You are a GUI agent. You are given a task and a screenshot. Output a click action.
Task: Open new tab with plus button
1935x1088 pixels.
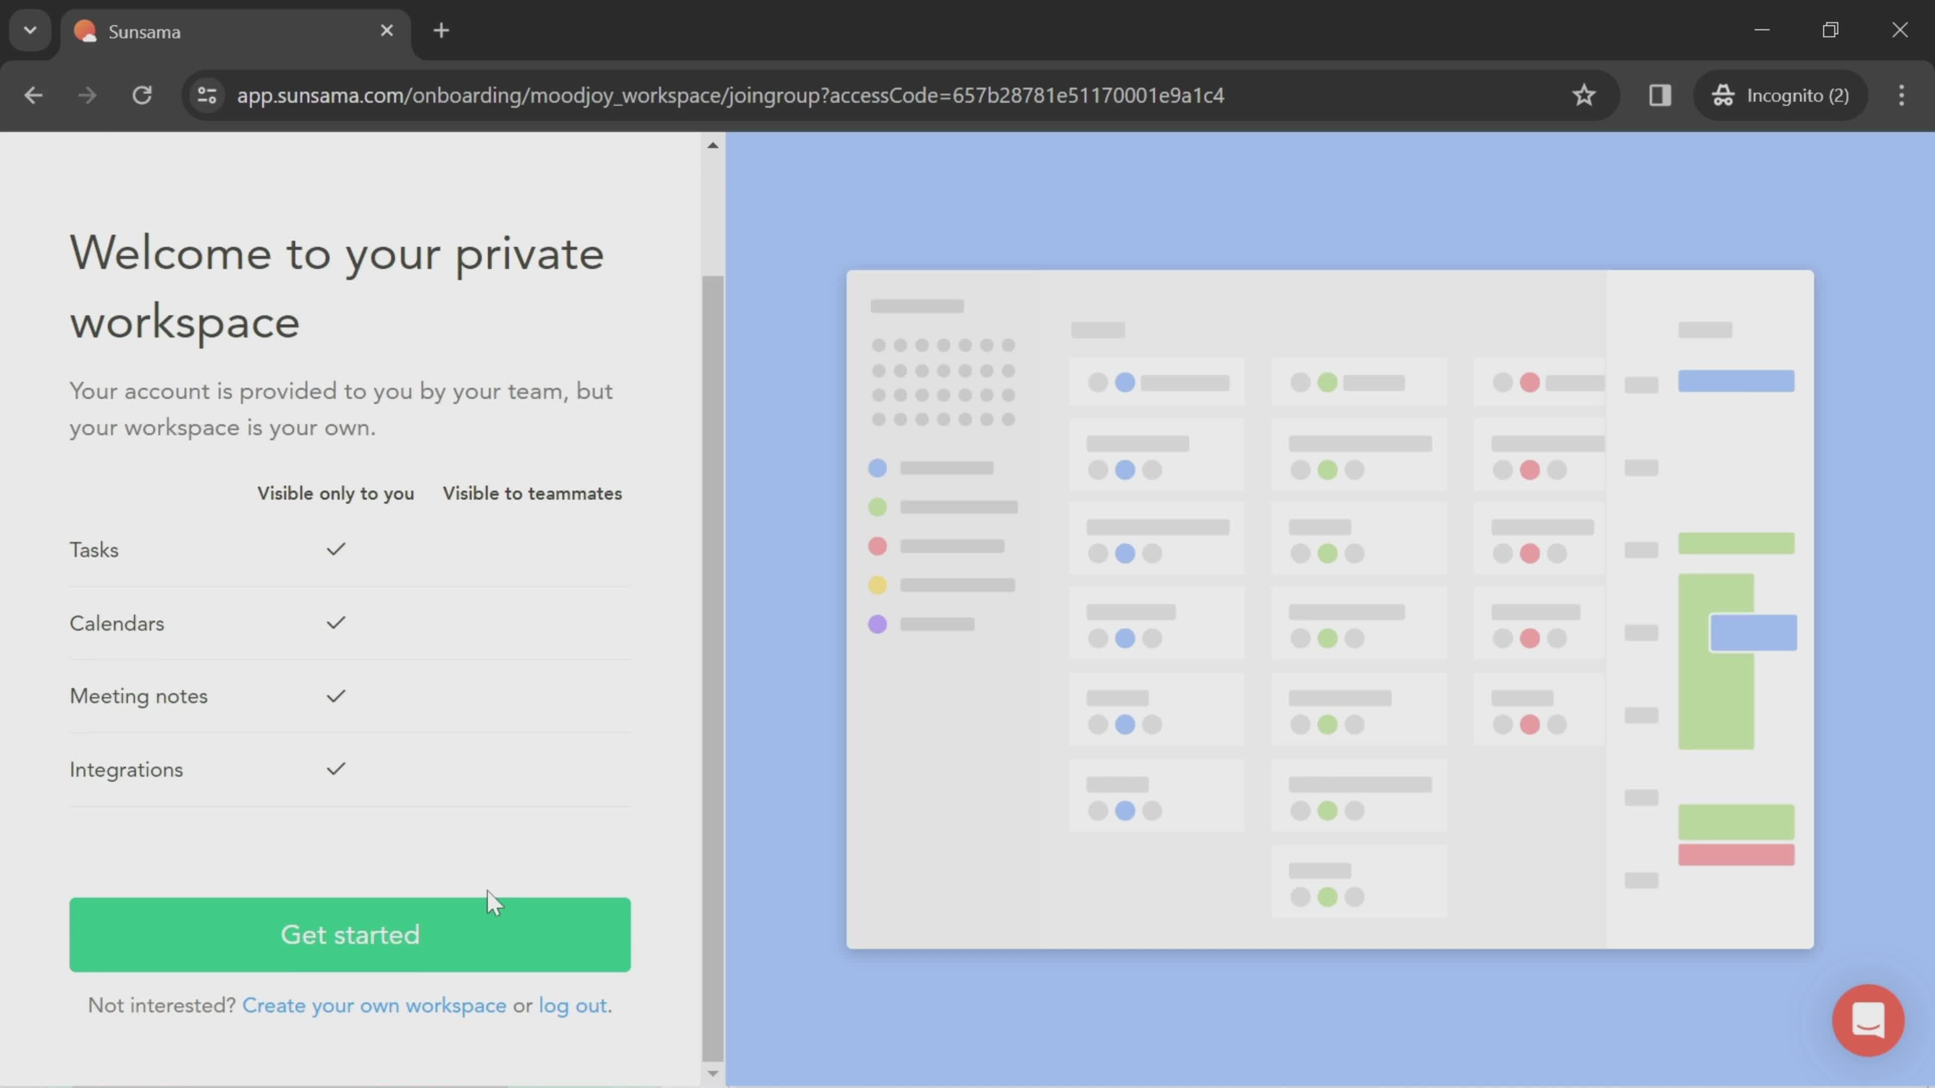441,29
